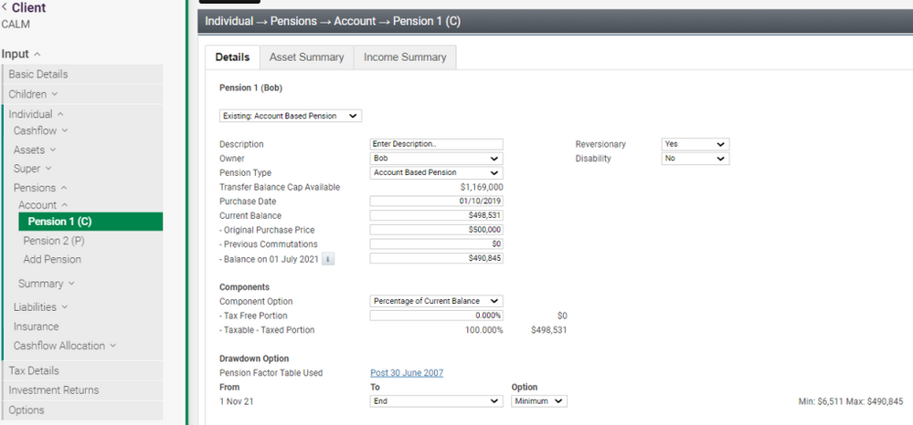
Task: Click the info icon beside Balance on 01 July 2021
Action: (328, 260)
